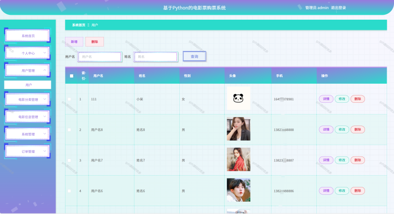
Task: Click the avatar thumbnail of 用户名6
Action: coord(238,190)
